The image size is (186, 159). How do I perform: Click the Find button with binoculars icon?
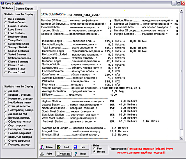click(63, 147)
